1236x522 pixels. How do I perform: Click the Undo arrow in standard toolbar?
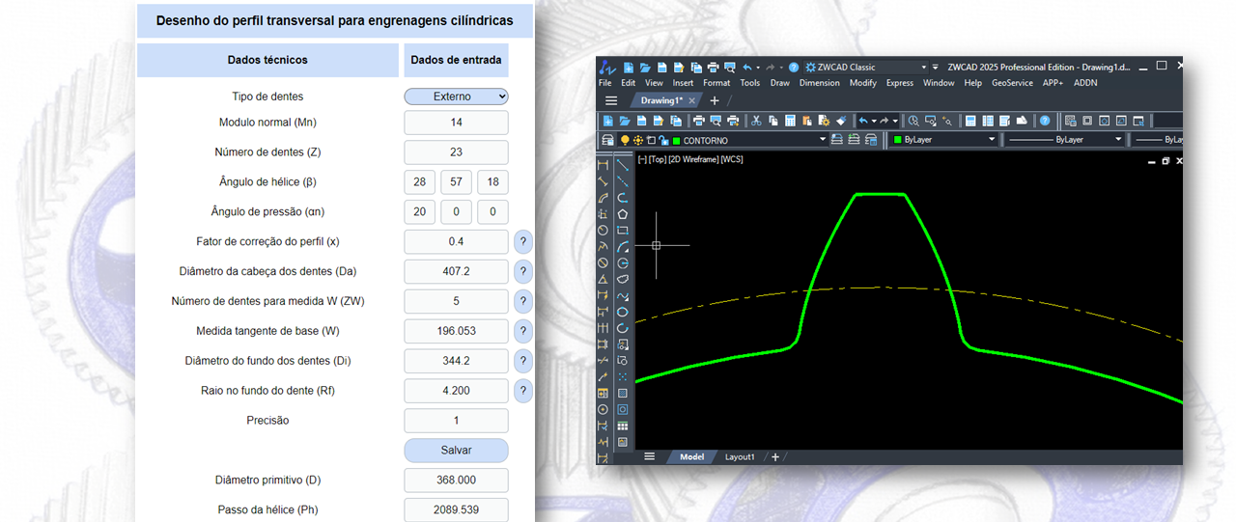point(863,121)
